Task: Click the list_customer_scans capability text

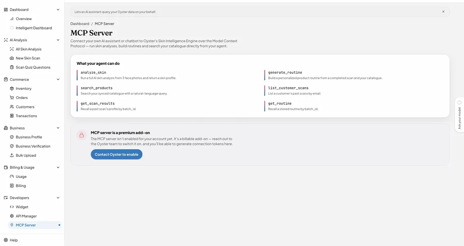Action: pyautogui.click(x=288, y=88)
